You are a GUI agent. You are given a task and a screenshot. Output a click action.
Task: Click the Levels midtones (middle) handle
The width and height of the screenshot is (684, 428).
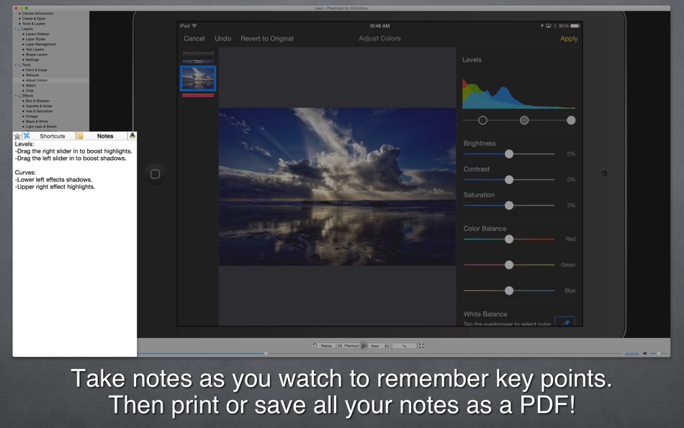tap(524, 120)
